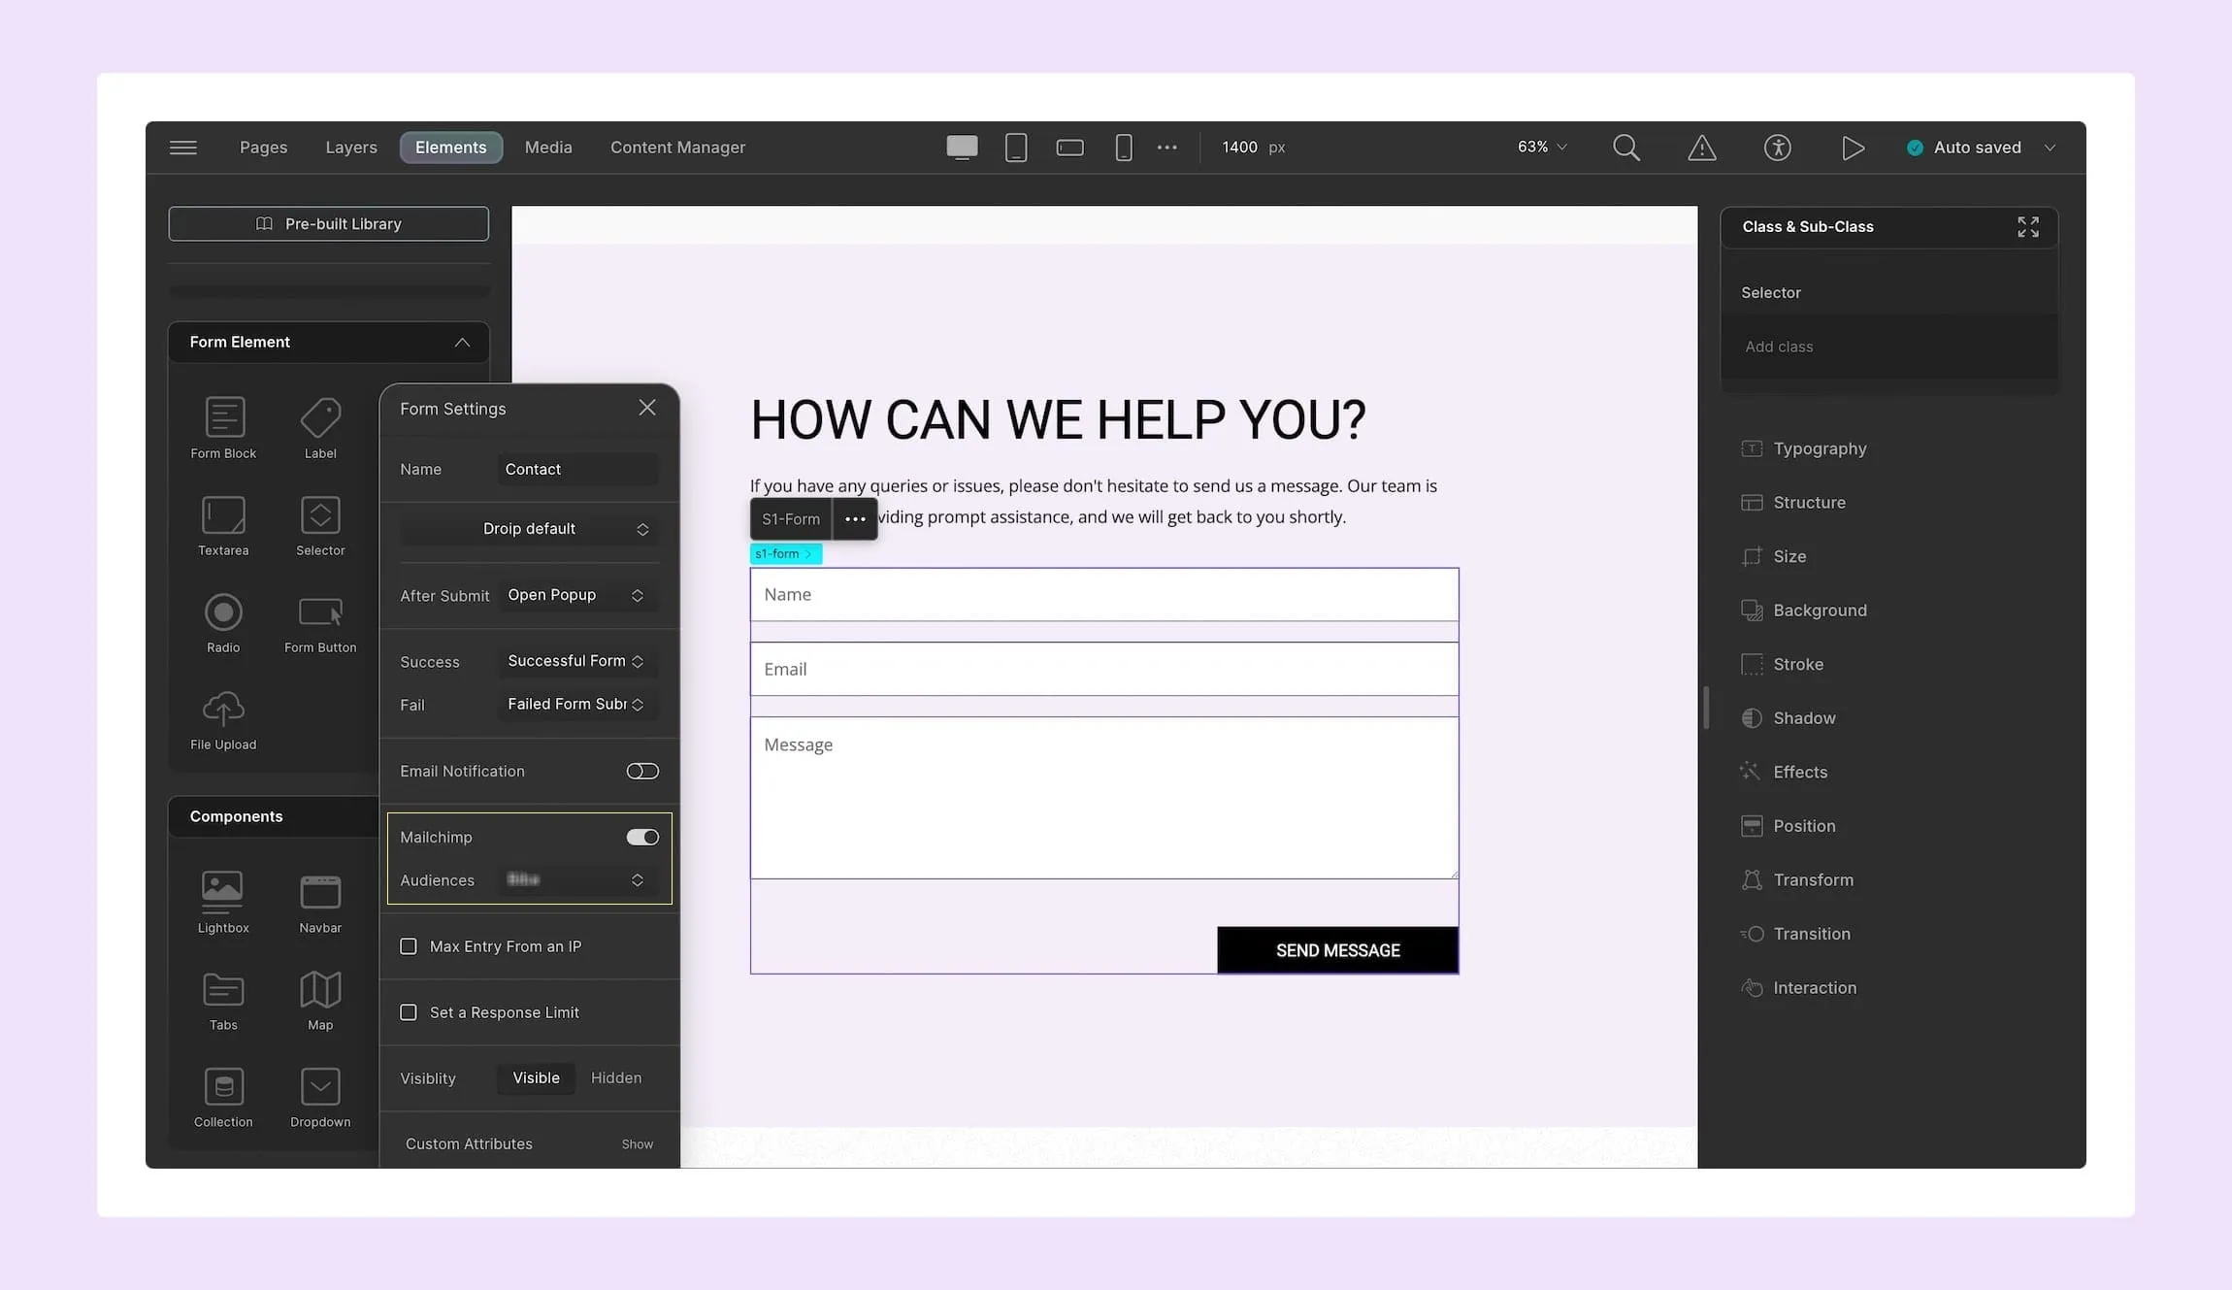
Task: Select desktop viewport icon
Action: pyautogui.click(x=962, y=148)
